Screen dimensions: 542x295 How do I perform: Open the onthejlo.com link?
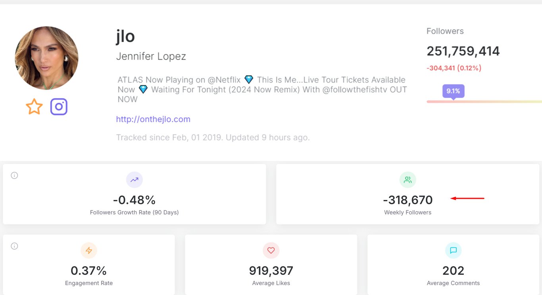[153, 119]
